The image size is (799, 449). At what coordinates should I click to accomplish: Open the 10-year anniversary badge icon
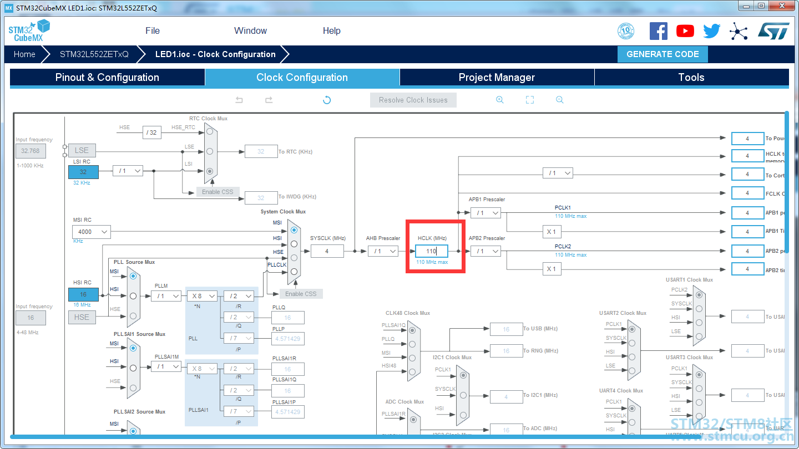(626, 31)
